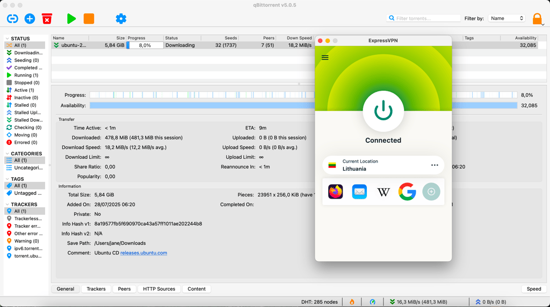The image size is (550, 307).
Task: Open the Speed graph tab
Action: click(x=534, y=289)
